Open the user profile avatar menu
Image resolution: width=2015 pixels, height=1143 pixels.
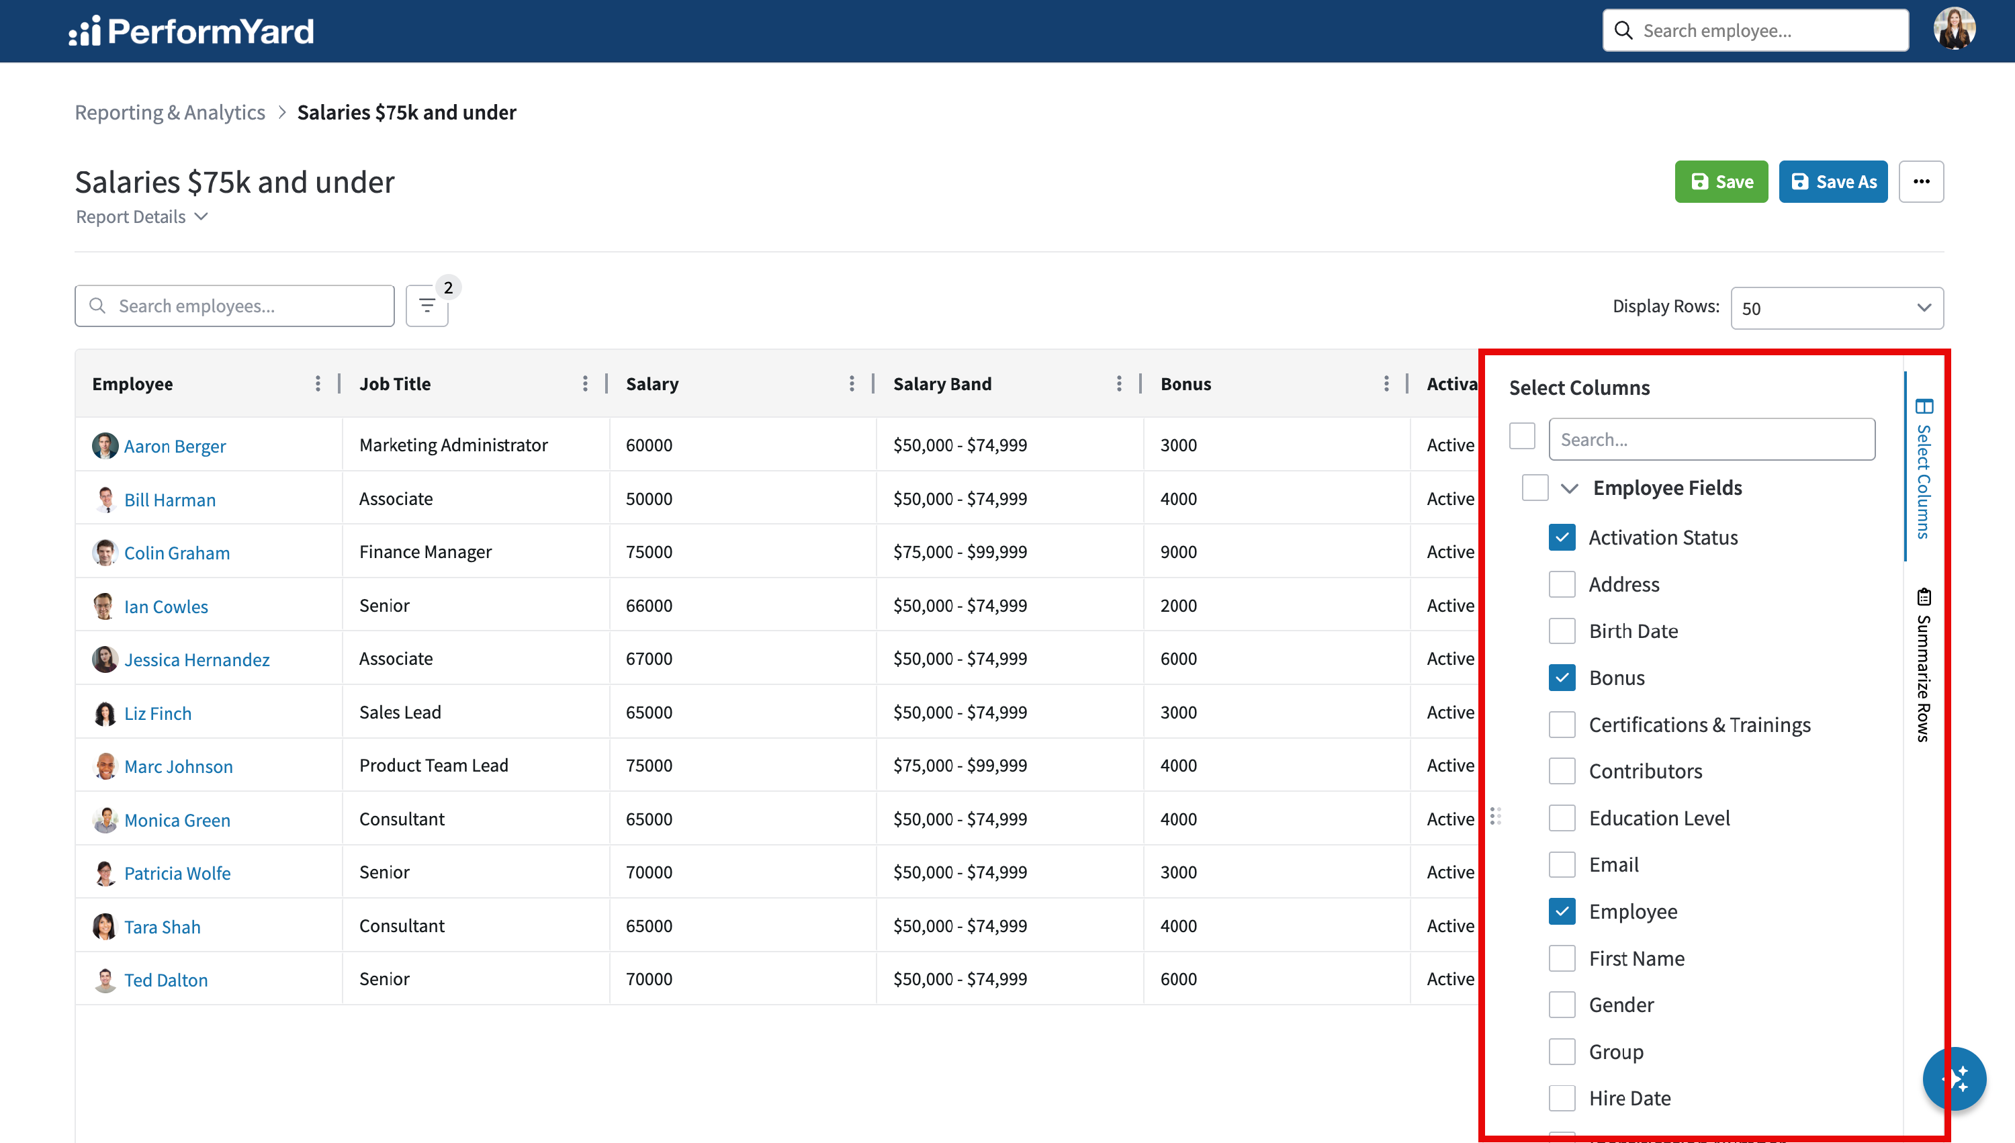point(1954,30)
